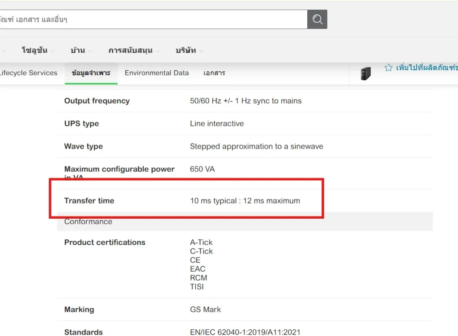This screenshot has height=336, width=458.
Task: Select the Maximum configurable power label
Action: 119,173
